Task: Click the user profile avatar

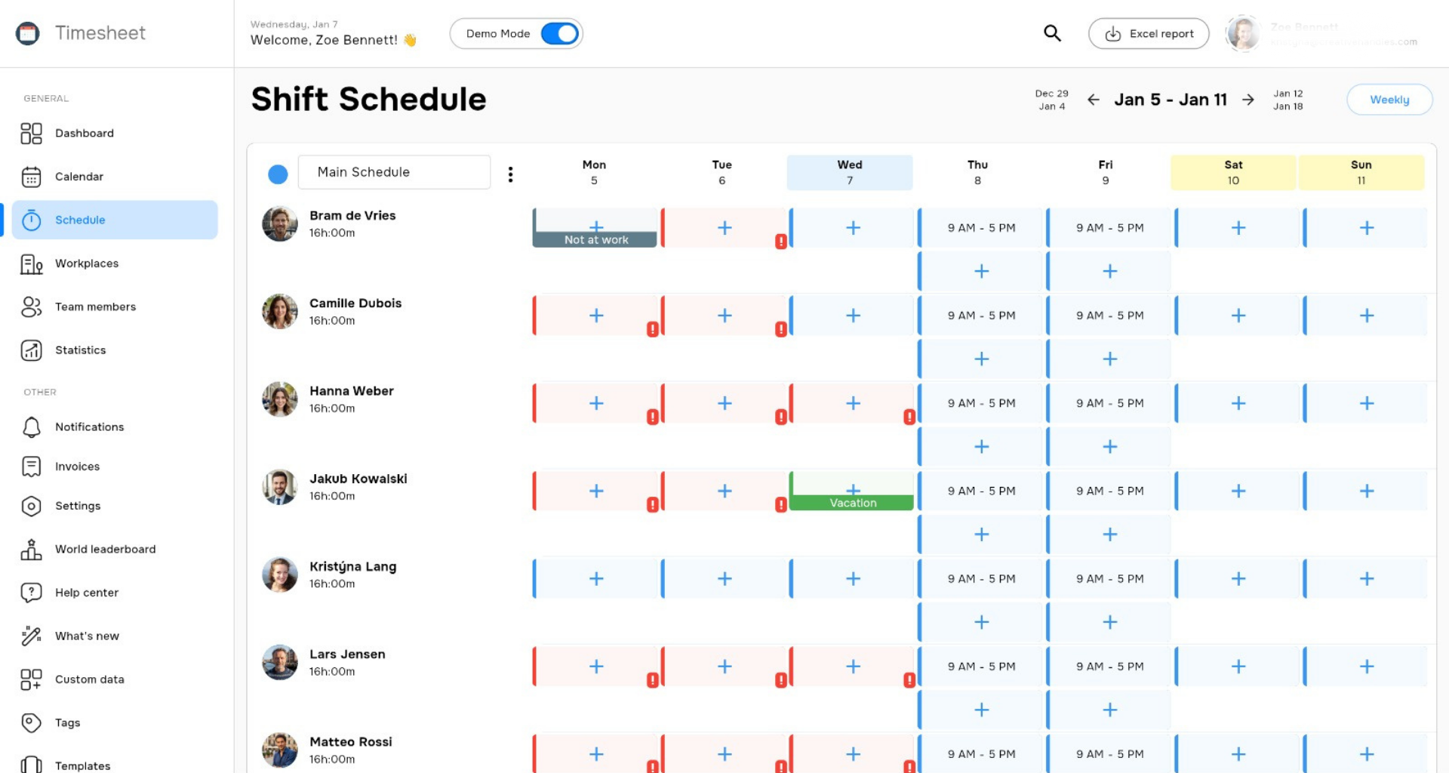Action: pos(1244,33)
